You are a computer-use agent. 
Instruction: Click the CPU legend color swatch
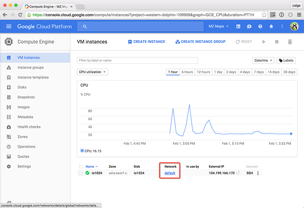click(82, 151)
